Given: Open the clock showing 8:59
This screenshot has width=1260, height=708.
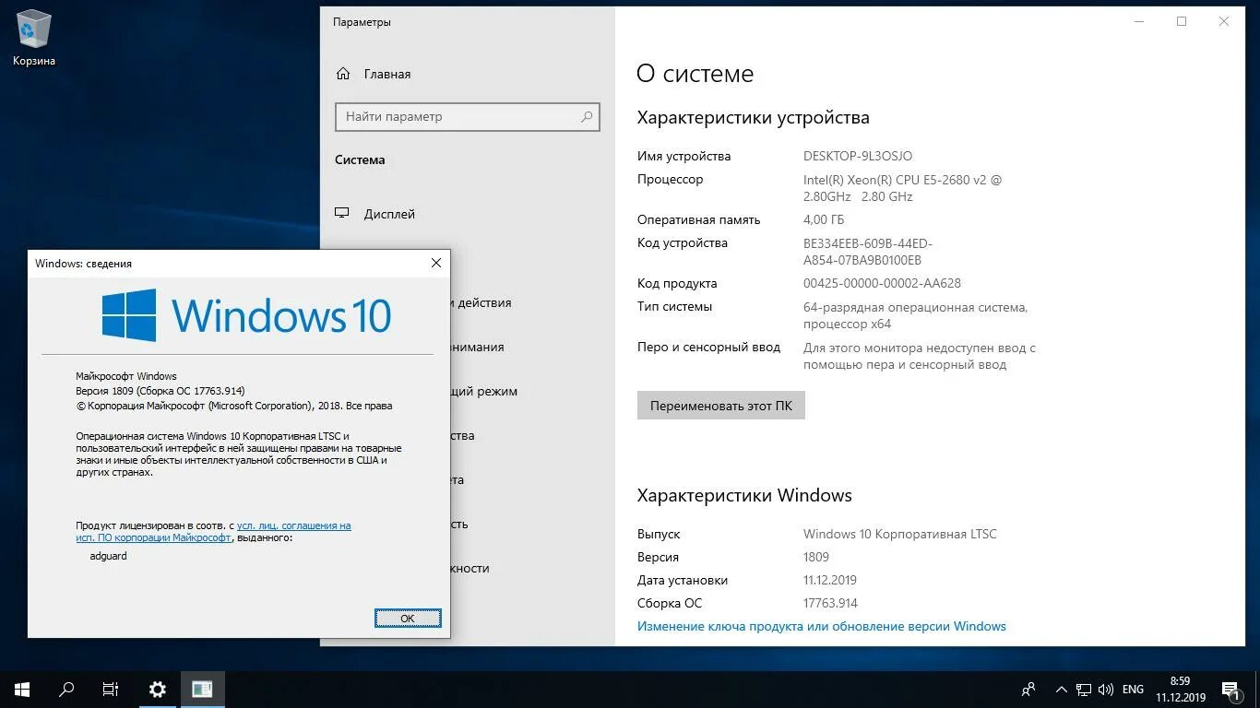Looking at the screenshot, I should [x=1180, y=689].
